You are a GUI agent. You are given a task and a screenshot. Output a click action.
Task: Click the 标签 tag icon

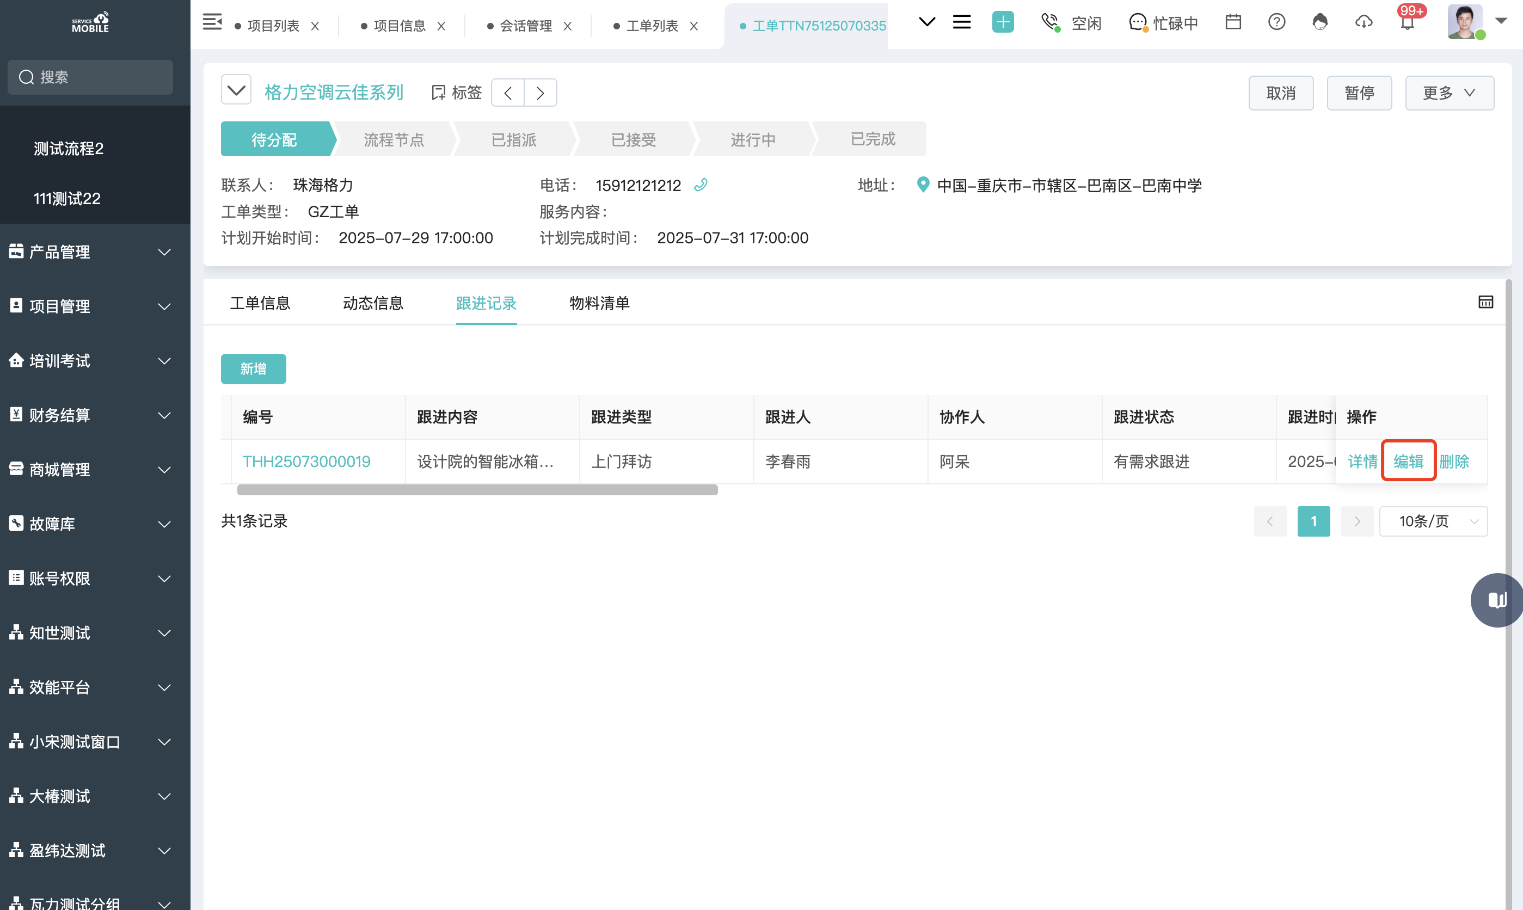[x=438, y=93]
